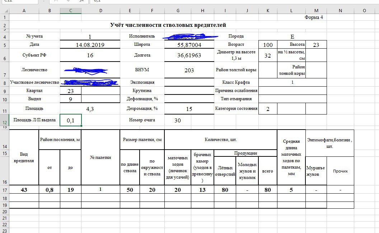The image size is (379, 233).
Task: Click the 'Тип отмирания' label
Action: pos(236,99)
